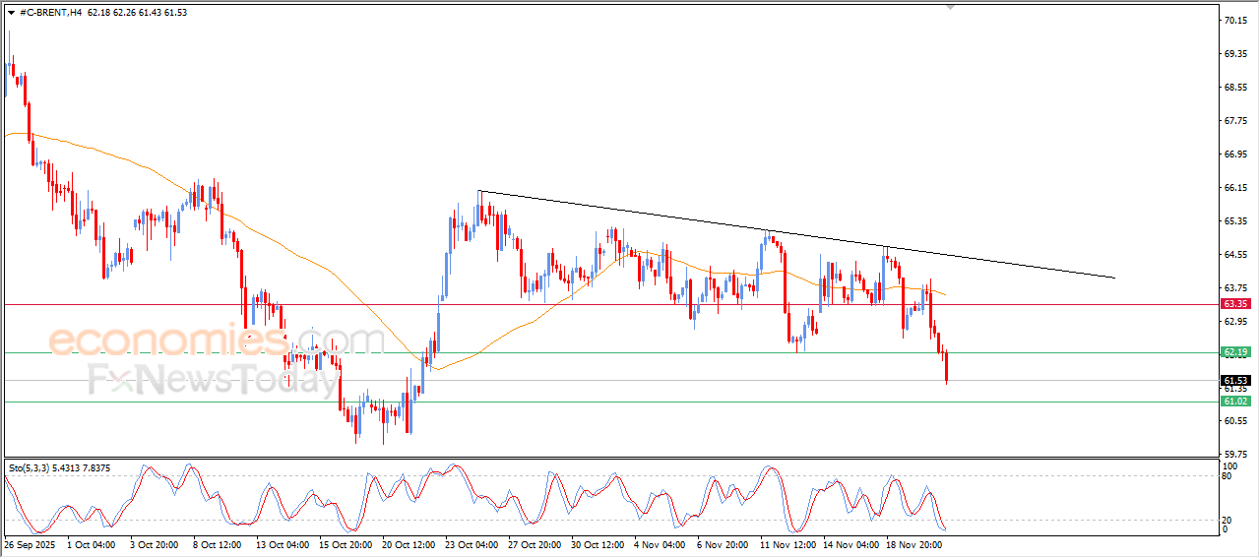Click the 23 Oct 04:00 time label
Image resolution: width=1260 pixels, height=558 pixels.
point(472,543)
